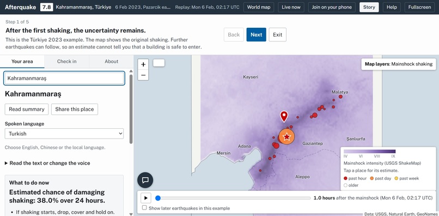
Task: Play the aftershock timeline replay
Action: [x=146, y=198]
